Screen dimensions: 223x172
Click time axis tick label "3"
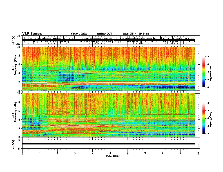point(75,153)
